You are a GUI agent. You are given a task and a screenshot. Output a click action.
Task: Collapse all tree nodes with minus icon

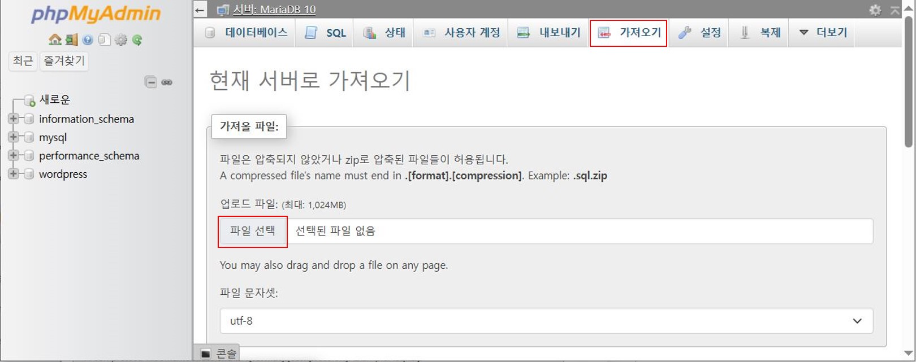[150, 82]
